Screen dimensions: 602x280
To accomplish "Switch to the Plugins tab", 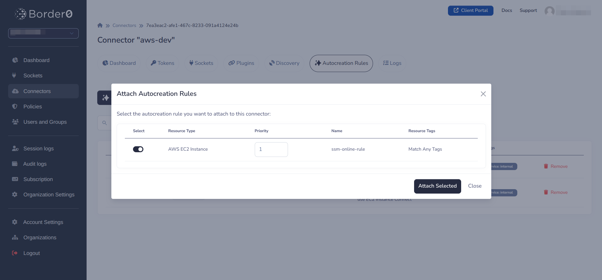I will pyautogui.click(x=241, y=63).
